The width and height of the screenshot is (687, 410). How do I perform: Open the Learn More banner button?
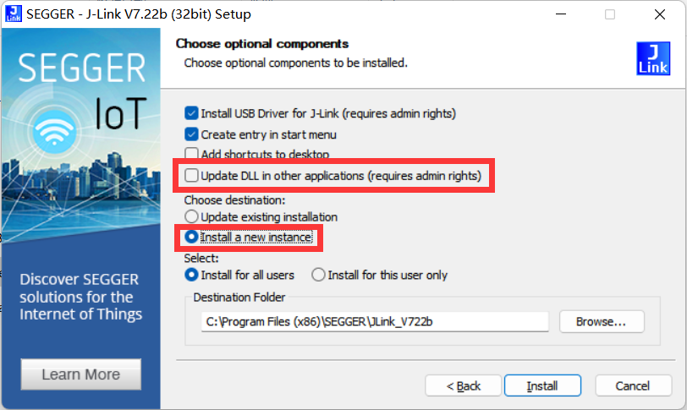[81, 374]
